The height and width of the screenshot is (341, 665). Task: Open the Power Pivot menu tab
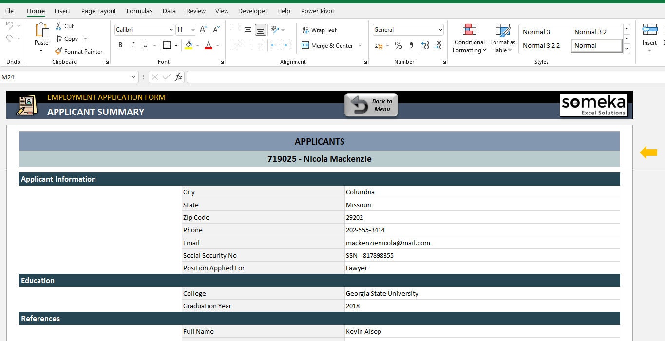[x=317, y=11]
